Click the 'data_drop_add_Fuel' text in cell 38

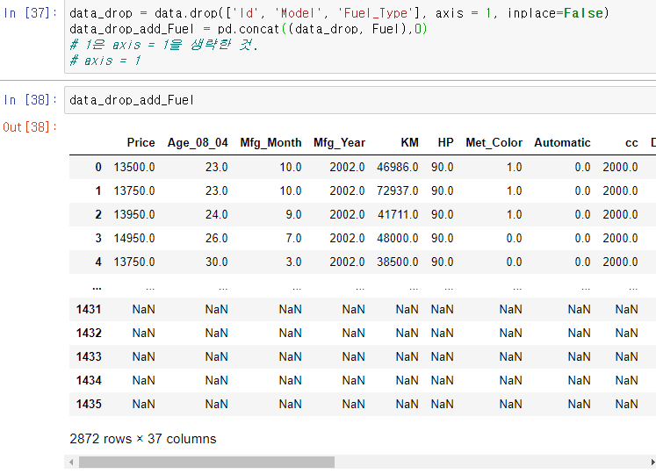132,100
